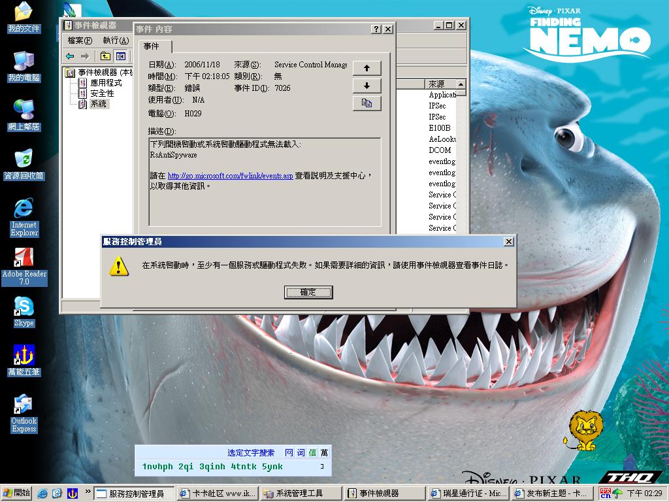Copy event details with the copy button
Viewport: 669px width, 502px height.
pos(367,103)
